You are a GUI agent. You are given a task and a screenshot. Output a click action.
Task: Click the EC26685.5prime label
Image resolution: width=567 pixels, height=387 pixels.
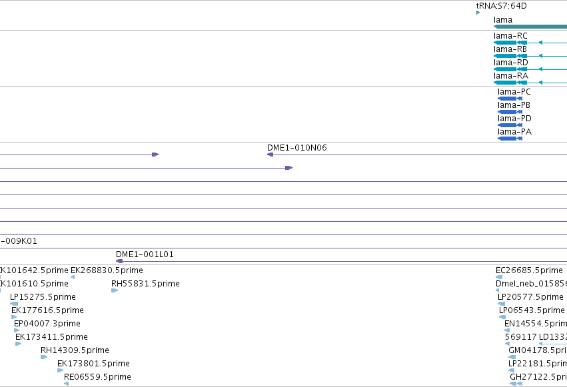[x=530, y=270]
